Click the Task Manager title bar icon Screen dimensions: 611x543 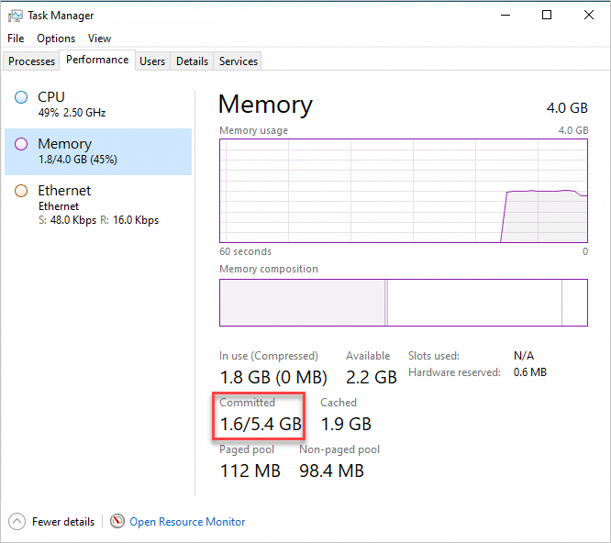point(15,16)
